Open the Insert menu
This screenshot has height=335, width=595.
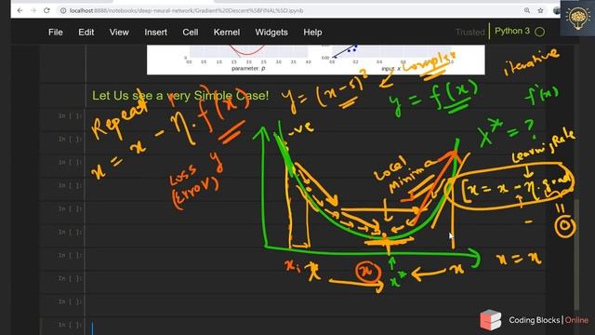pos(155,33)
